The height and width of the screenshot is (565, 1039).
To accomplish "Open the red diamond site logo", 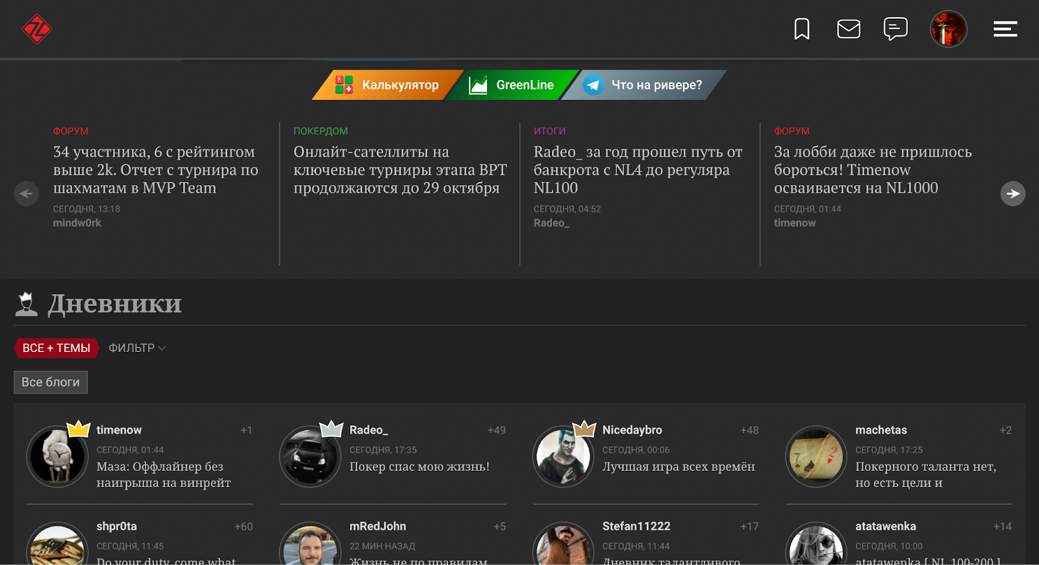I will coord(36,29).
